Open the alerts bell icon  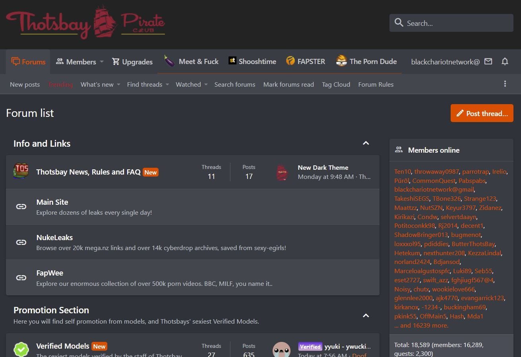coord(505,61)
